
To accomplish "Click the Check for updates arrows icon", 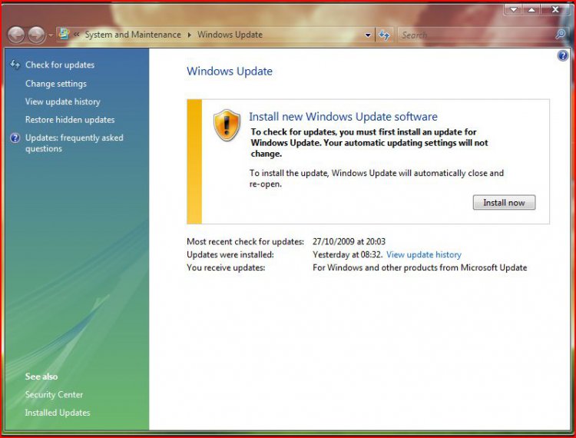I will [x=15, y=65].
